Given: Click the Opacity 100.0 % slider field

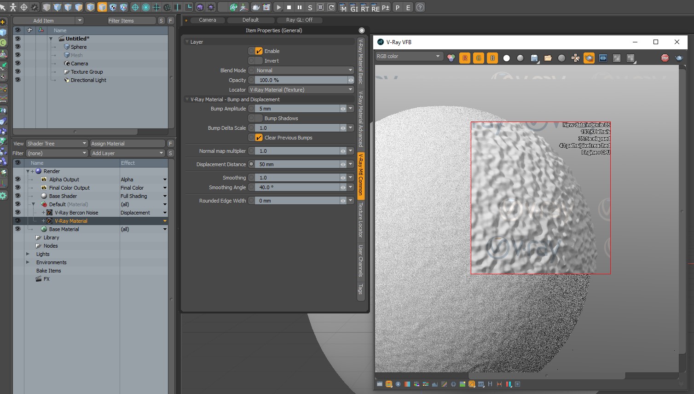Looking at the screenshot, I should tap(301, 80).
